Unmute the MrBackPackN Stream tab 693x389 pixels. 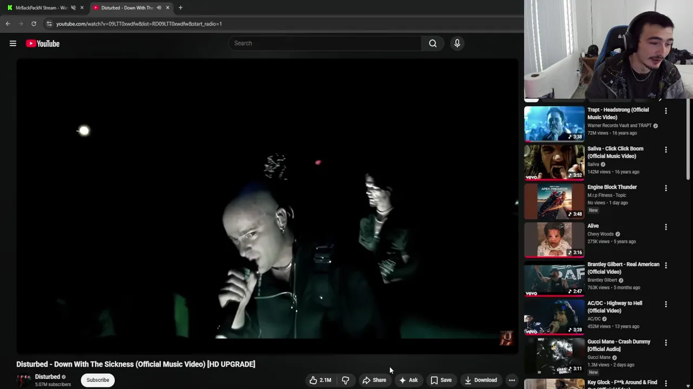73,8
